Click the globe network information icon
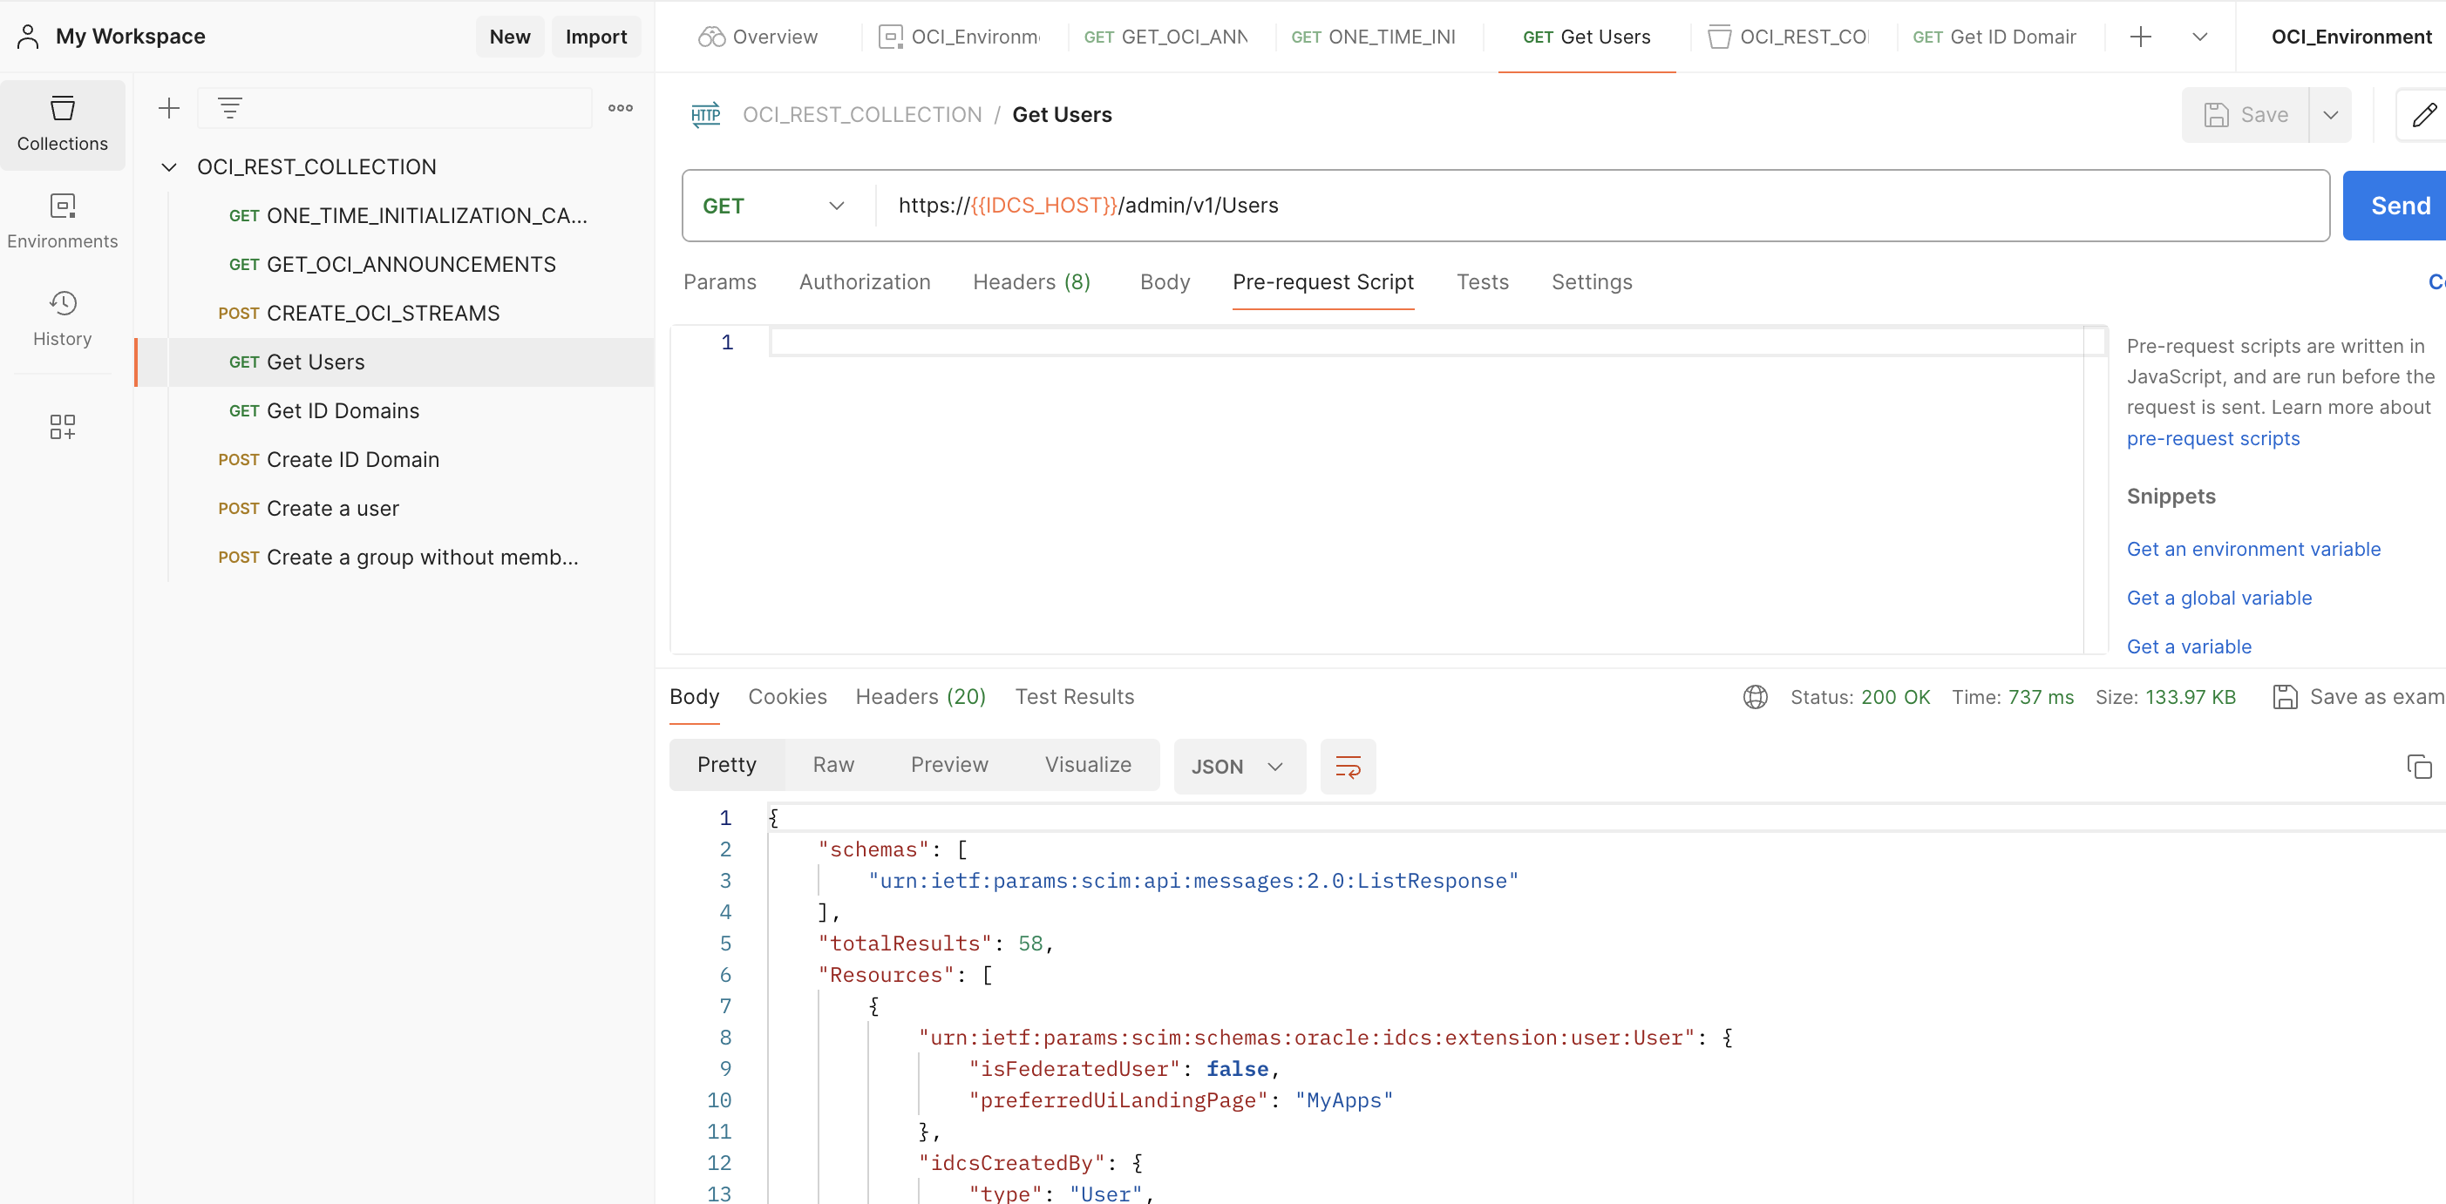 pyautogui.click(x=1755, y=697)
